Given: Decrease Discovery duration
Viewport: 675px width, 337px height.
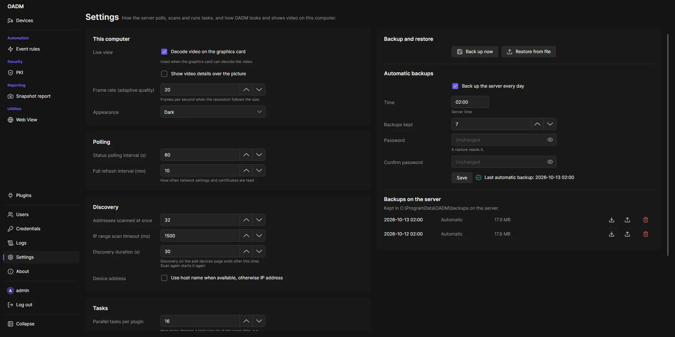Looking at the screenshot, I should (259, 251).
